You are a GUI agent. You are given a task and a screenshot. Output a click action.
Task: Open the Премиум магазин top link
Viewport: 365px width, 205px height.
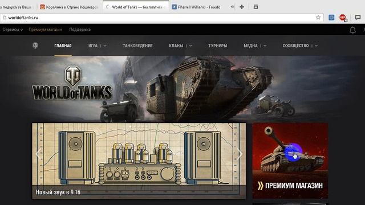point(45,30)
